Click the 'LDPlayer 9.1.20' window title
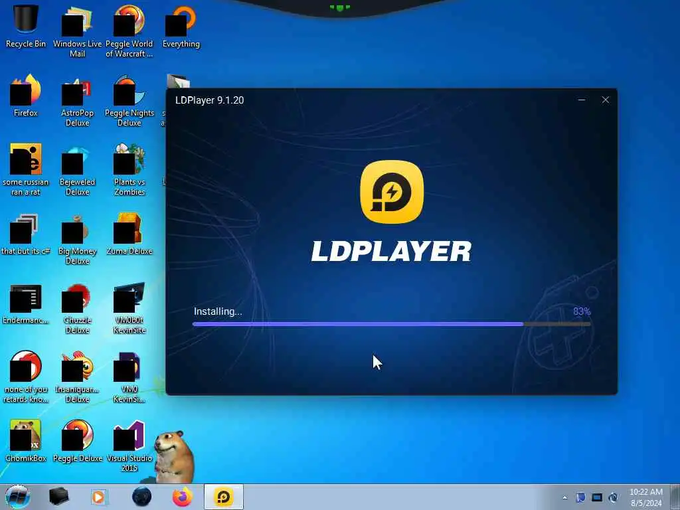The width and height of the screenshot is (680, 510). (209, 100)
